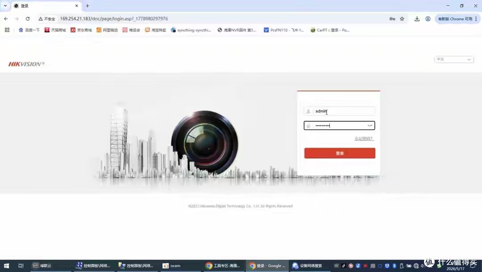Close the 登录 tab
482x272 pixels.
[x=77, y=6]
